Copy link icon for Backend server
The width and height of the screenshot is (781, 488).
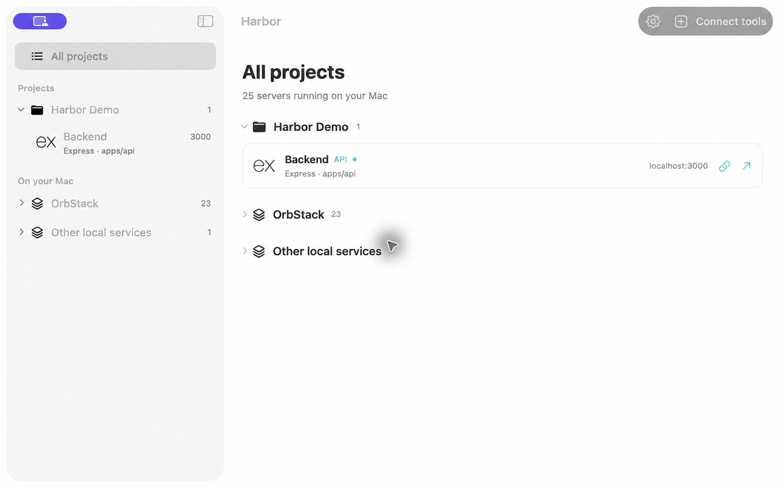pos(724,166)
